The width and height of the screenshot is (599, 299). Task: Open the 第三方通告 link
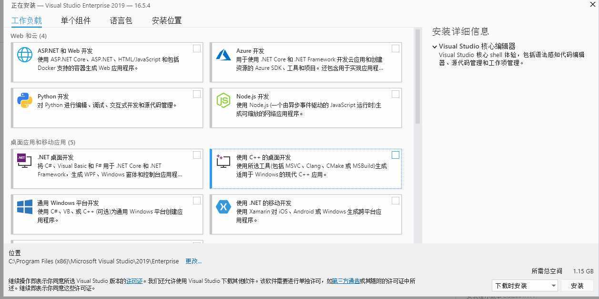(x=346, y=281)
